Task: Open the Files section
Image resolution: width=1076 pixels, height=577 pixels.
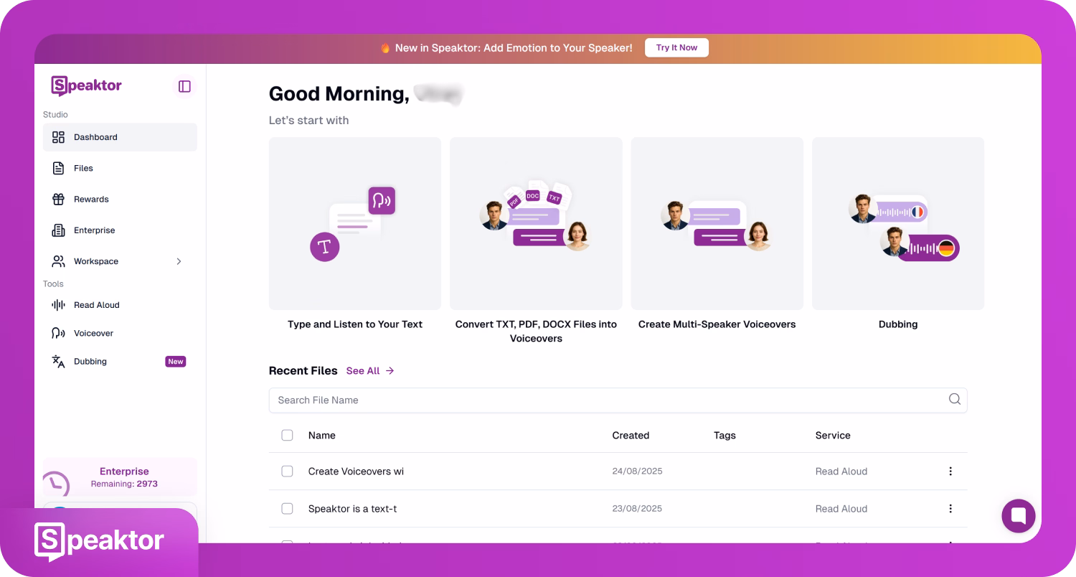Action: point(83,168)
